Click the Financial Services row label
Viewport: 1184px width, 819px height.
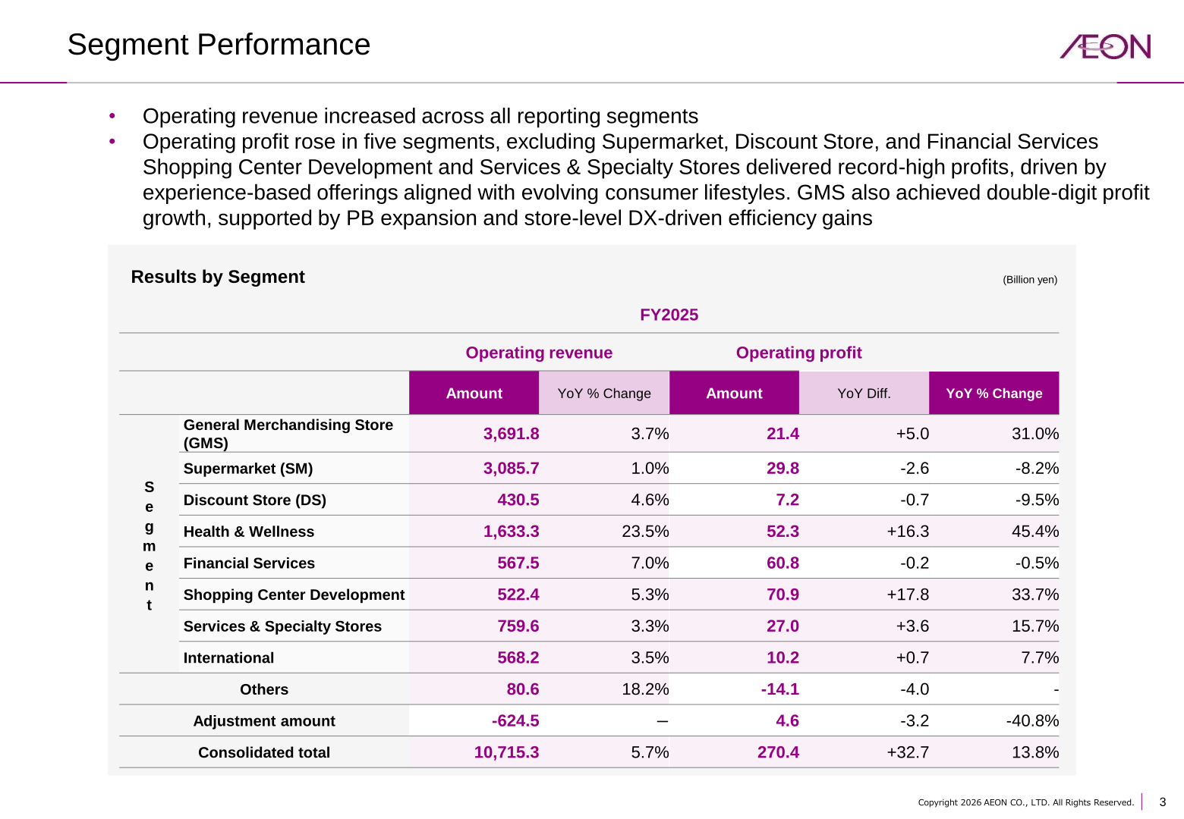tap(249, 563)
